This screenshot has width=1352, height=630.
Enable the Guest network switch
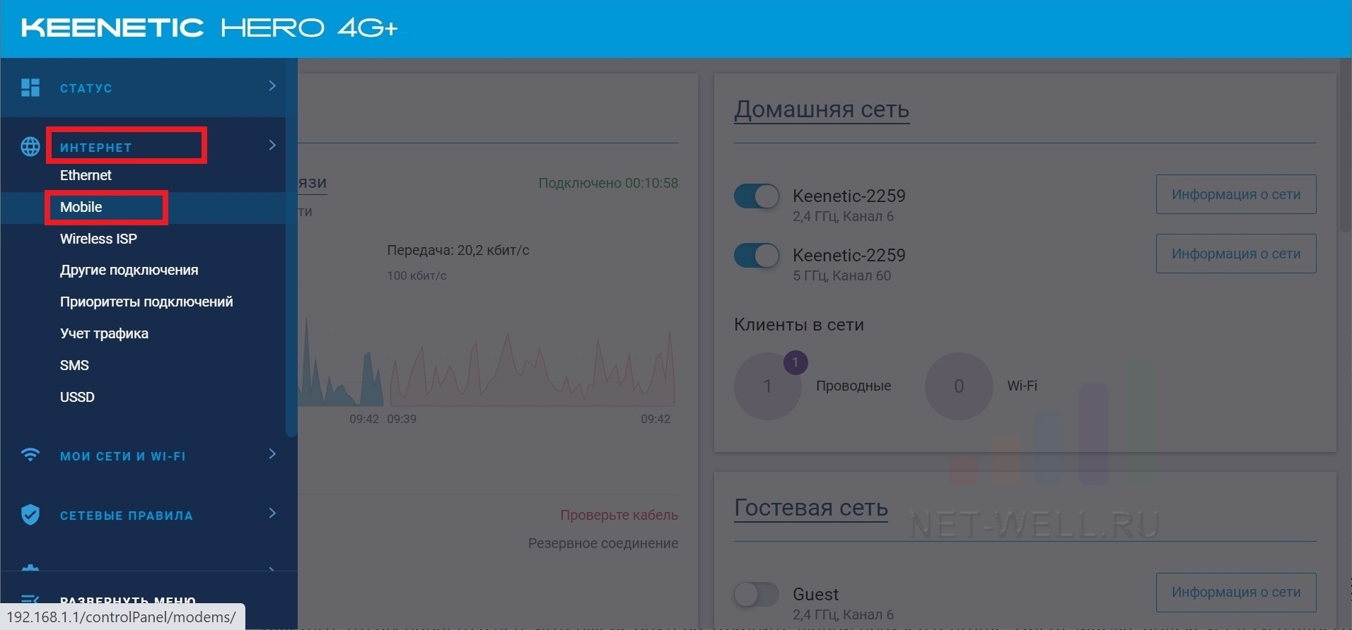click(757, 595)
